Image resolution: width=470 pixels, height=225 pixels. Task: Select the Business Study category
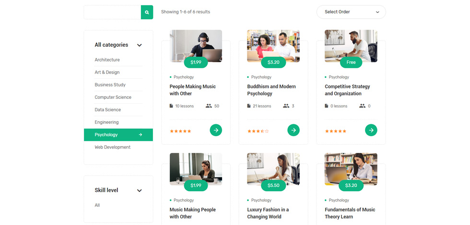[x=110, y=85]
